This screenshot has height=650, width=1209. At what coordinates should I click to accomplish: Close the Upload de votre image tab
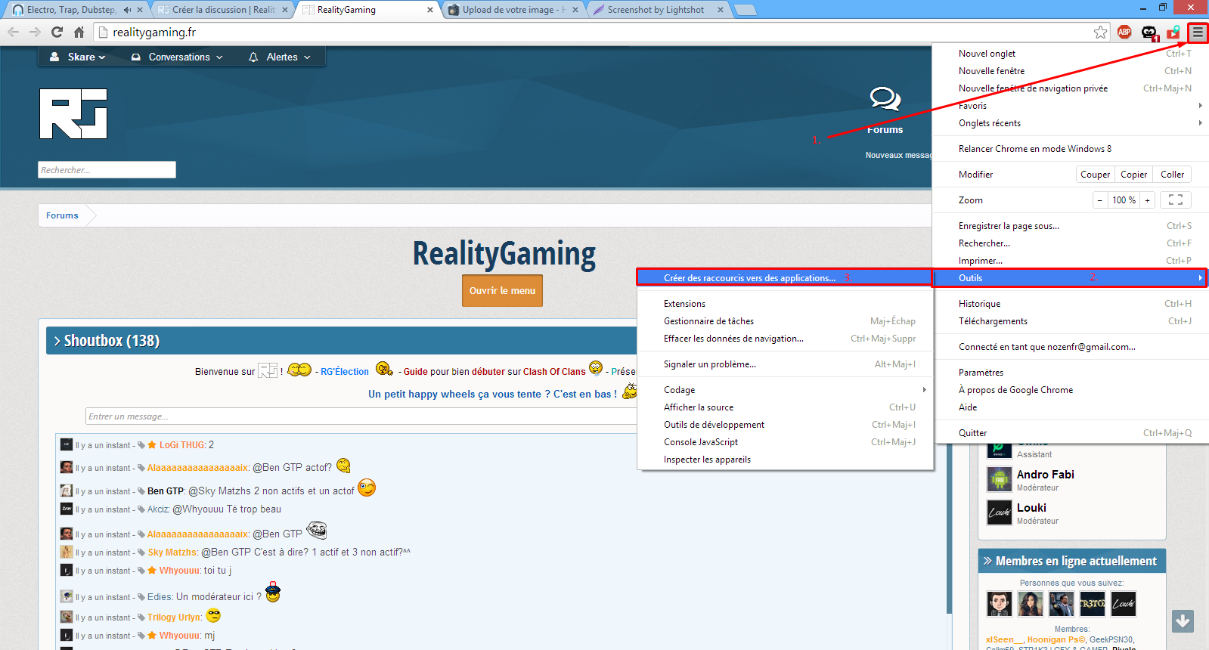click(575, 10)
